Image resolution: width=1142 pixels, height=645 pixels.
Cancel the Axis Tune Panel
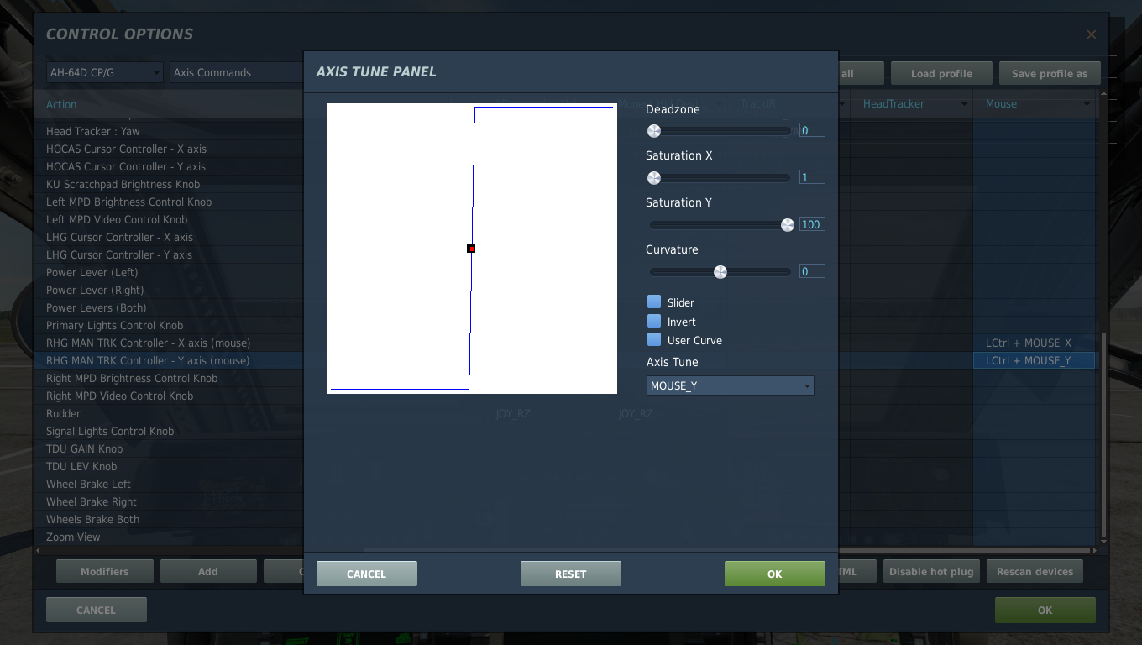point(366,574)
